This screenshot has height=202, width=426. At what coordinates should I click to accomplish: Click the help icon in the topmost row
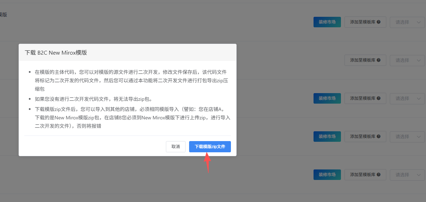(379, 22)
